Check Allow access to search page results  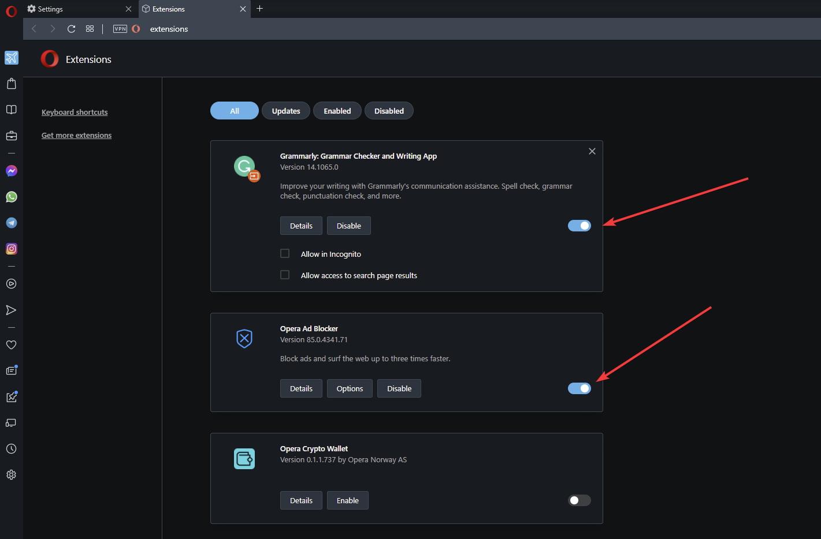click(x=285, y=275)
